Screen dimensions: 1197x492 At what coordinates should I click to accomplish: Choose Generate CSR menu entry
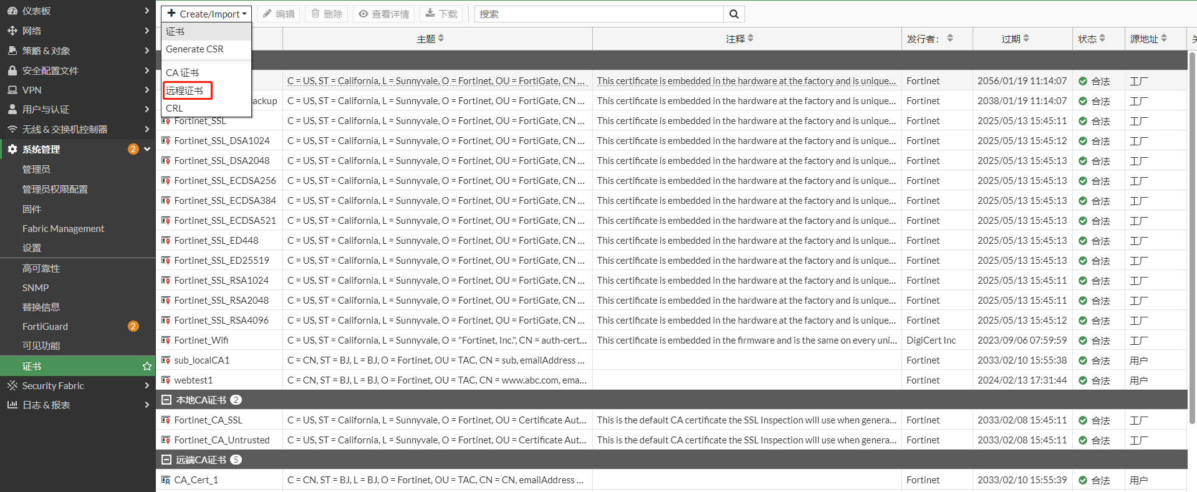[206, 49]
